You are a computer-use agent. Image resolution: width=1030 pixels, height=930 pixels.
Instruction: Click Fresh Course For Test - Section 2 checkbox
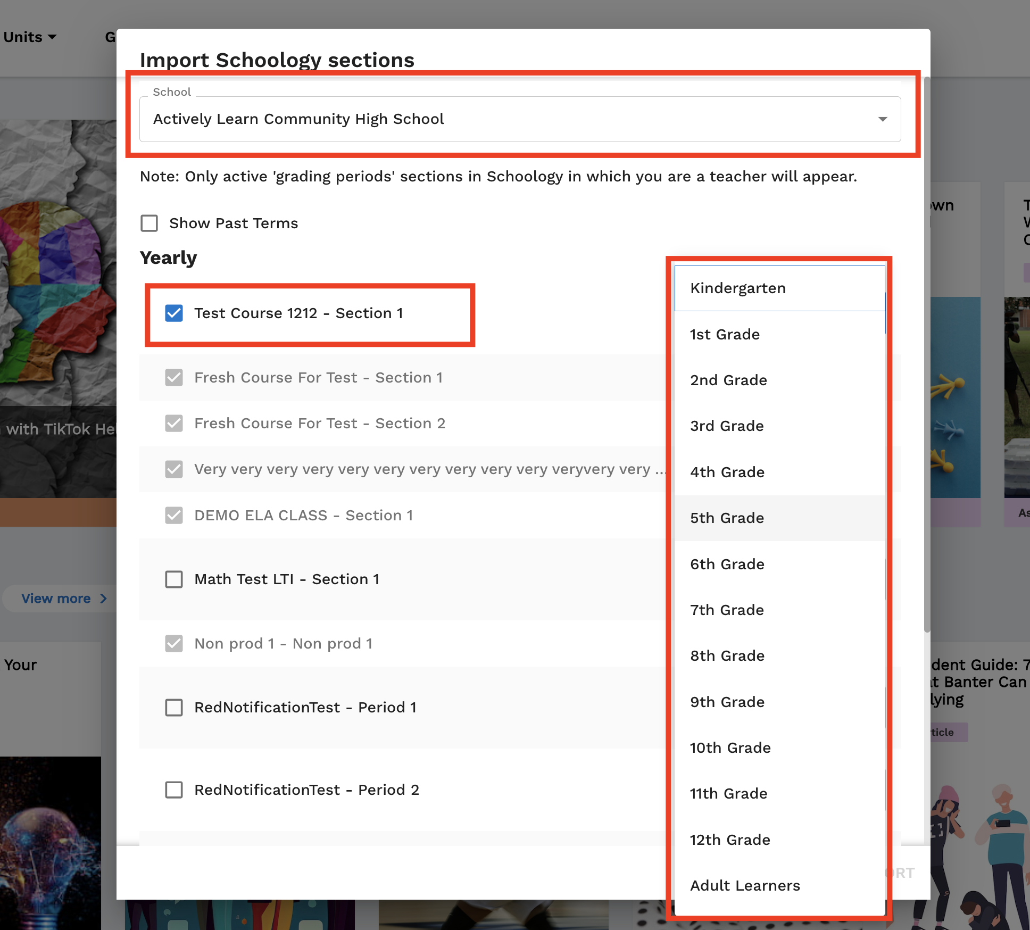[174, 424]
